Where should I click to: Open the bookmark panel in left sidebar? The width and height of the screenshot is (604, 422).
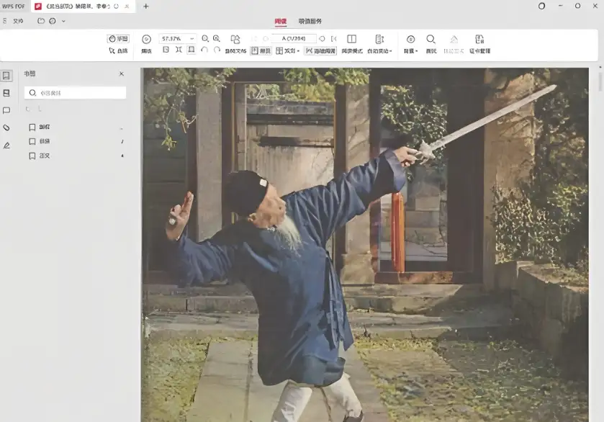tap(6, 76)
